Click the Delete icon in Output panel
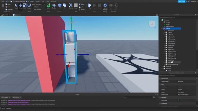This screenshot has width=198, height=111. [154, 97]
